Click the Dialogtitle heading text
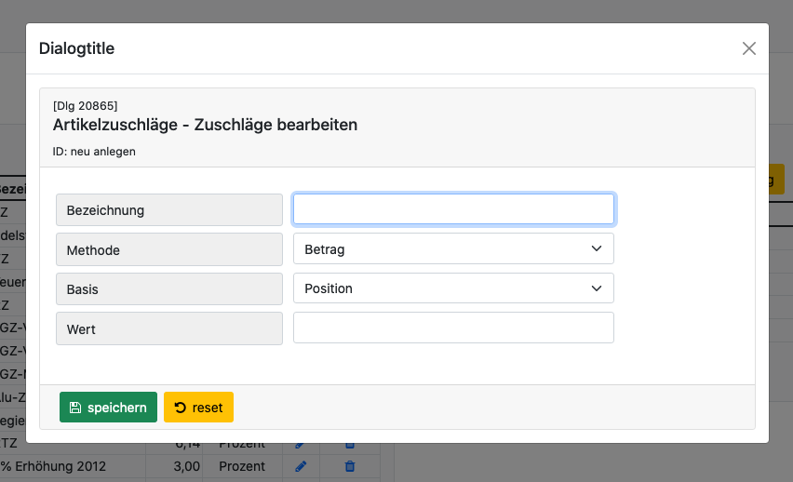 click(x=77, y=48)
